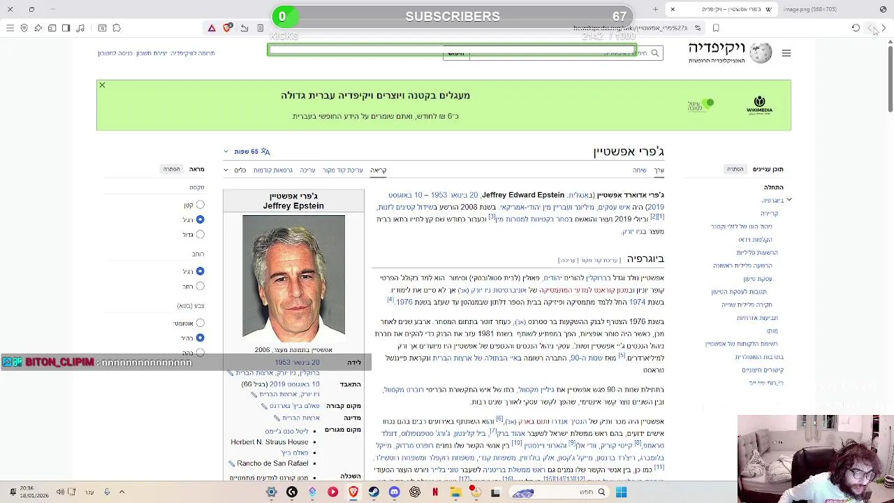Open the Windows Start button
Image resolution: width=894 pixels, height=503 pixels.
coord(621,492)
